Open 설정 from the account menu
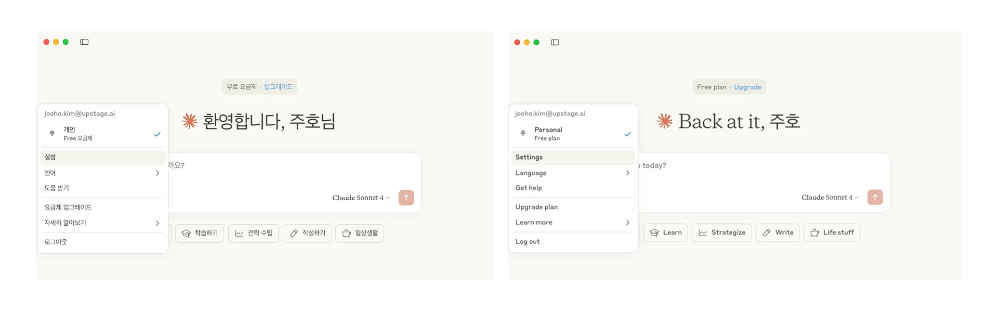 [103, 157]
